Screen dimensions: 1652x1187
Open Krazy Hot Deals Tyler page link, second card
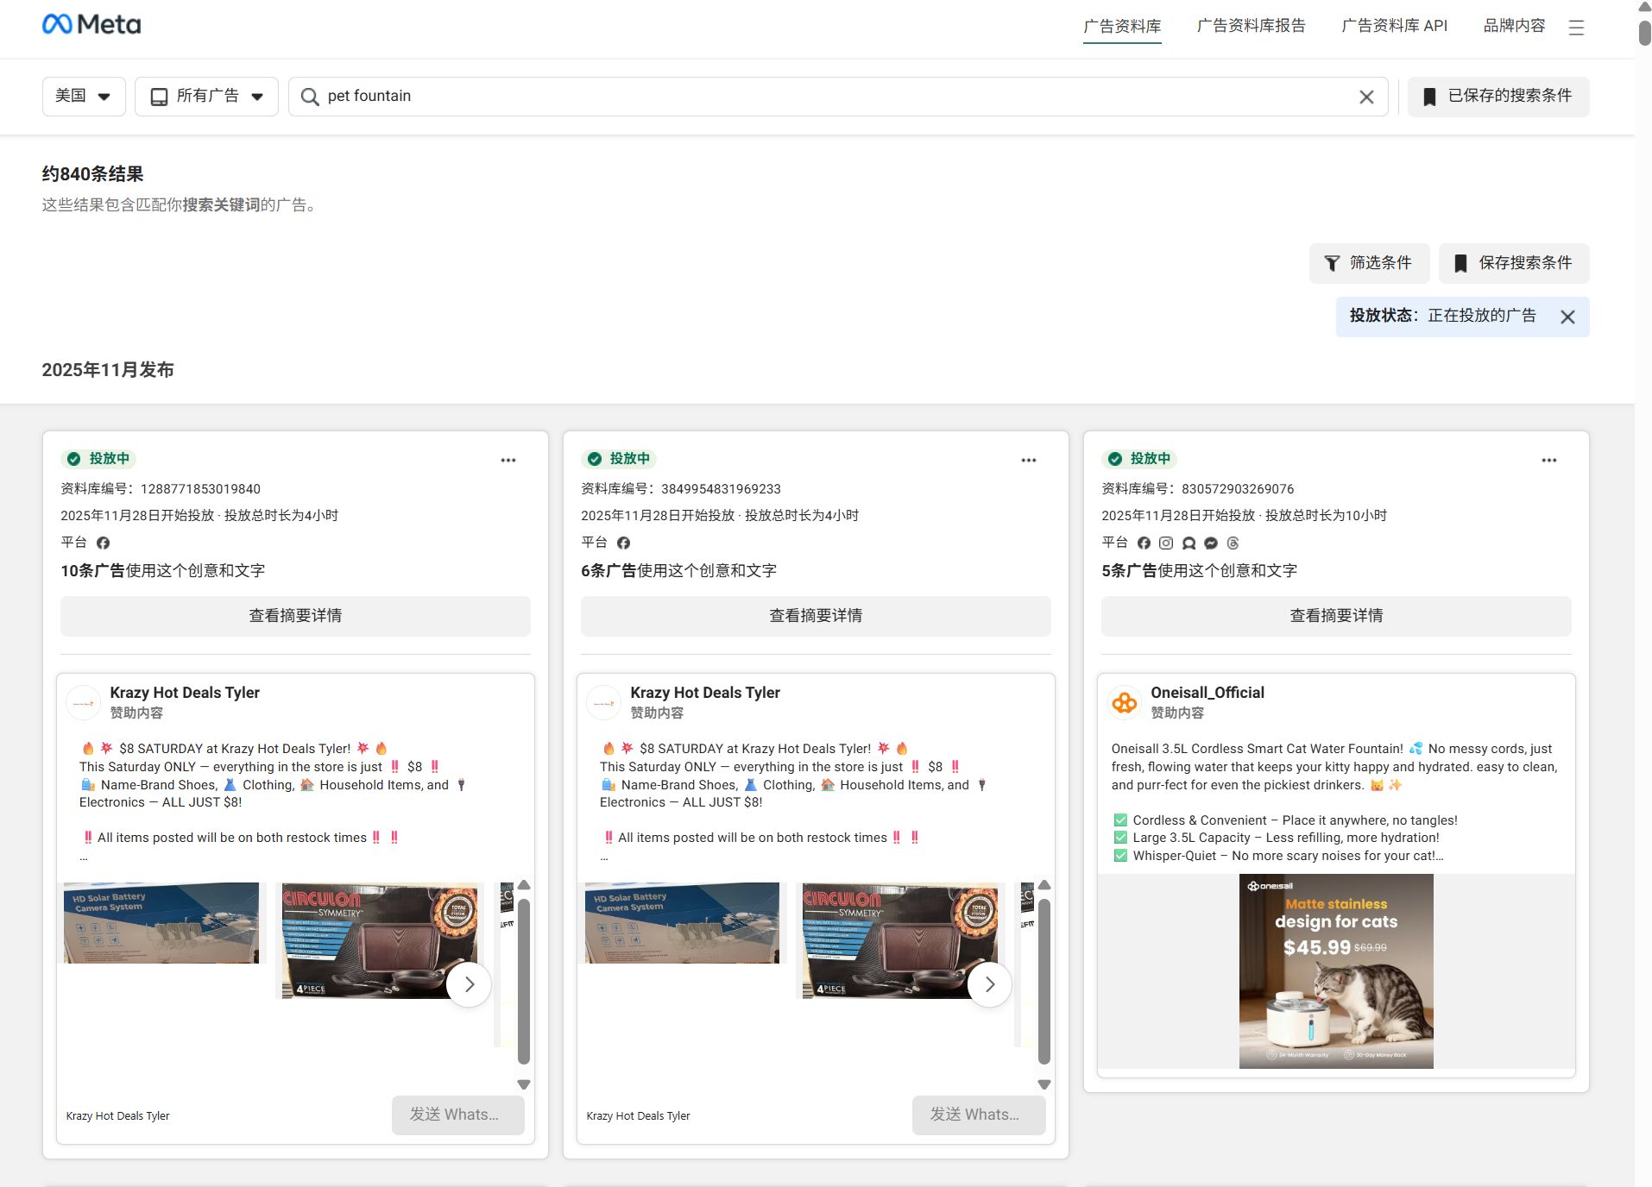click(x=705, y=693)
